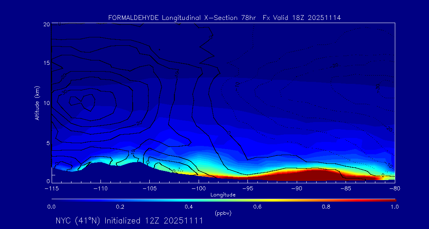Click the color scale label 0.0
429x229 pixels.
point(51,207)
